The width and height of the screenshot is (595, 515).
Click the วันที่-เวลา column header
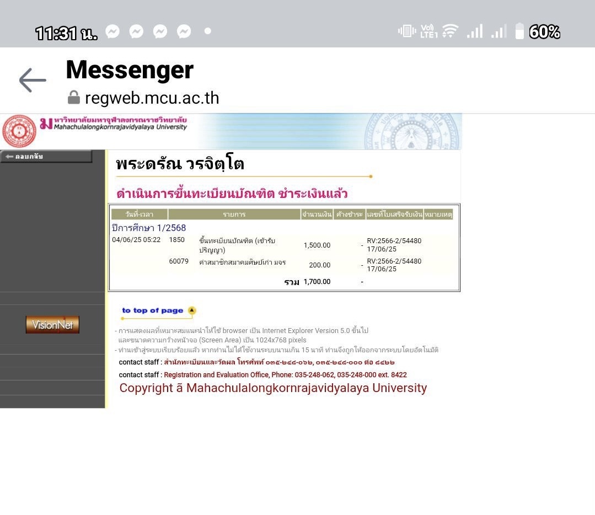click(x=139, y=214)
